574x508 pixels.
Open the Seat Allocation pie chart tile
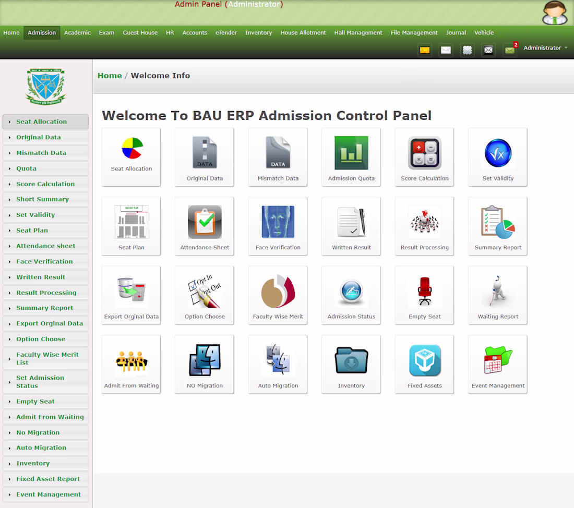[x=131, y=157]
